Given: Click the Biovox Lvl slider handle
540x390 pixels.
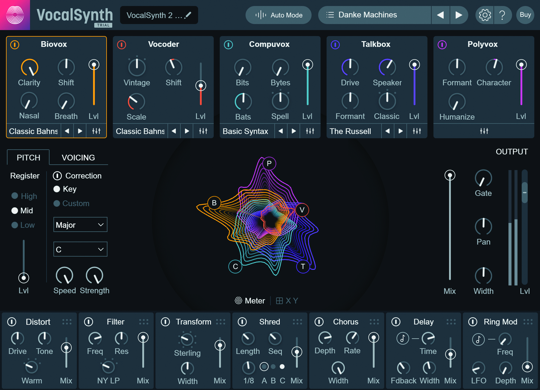Looking at the screenshot, I should coord(94,65).
